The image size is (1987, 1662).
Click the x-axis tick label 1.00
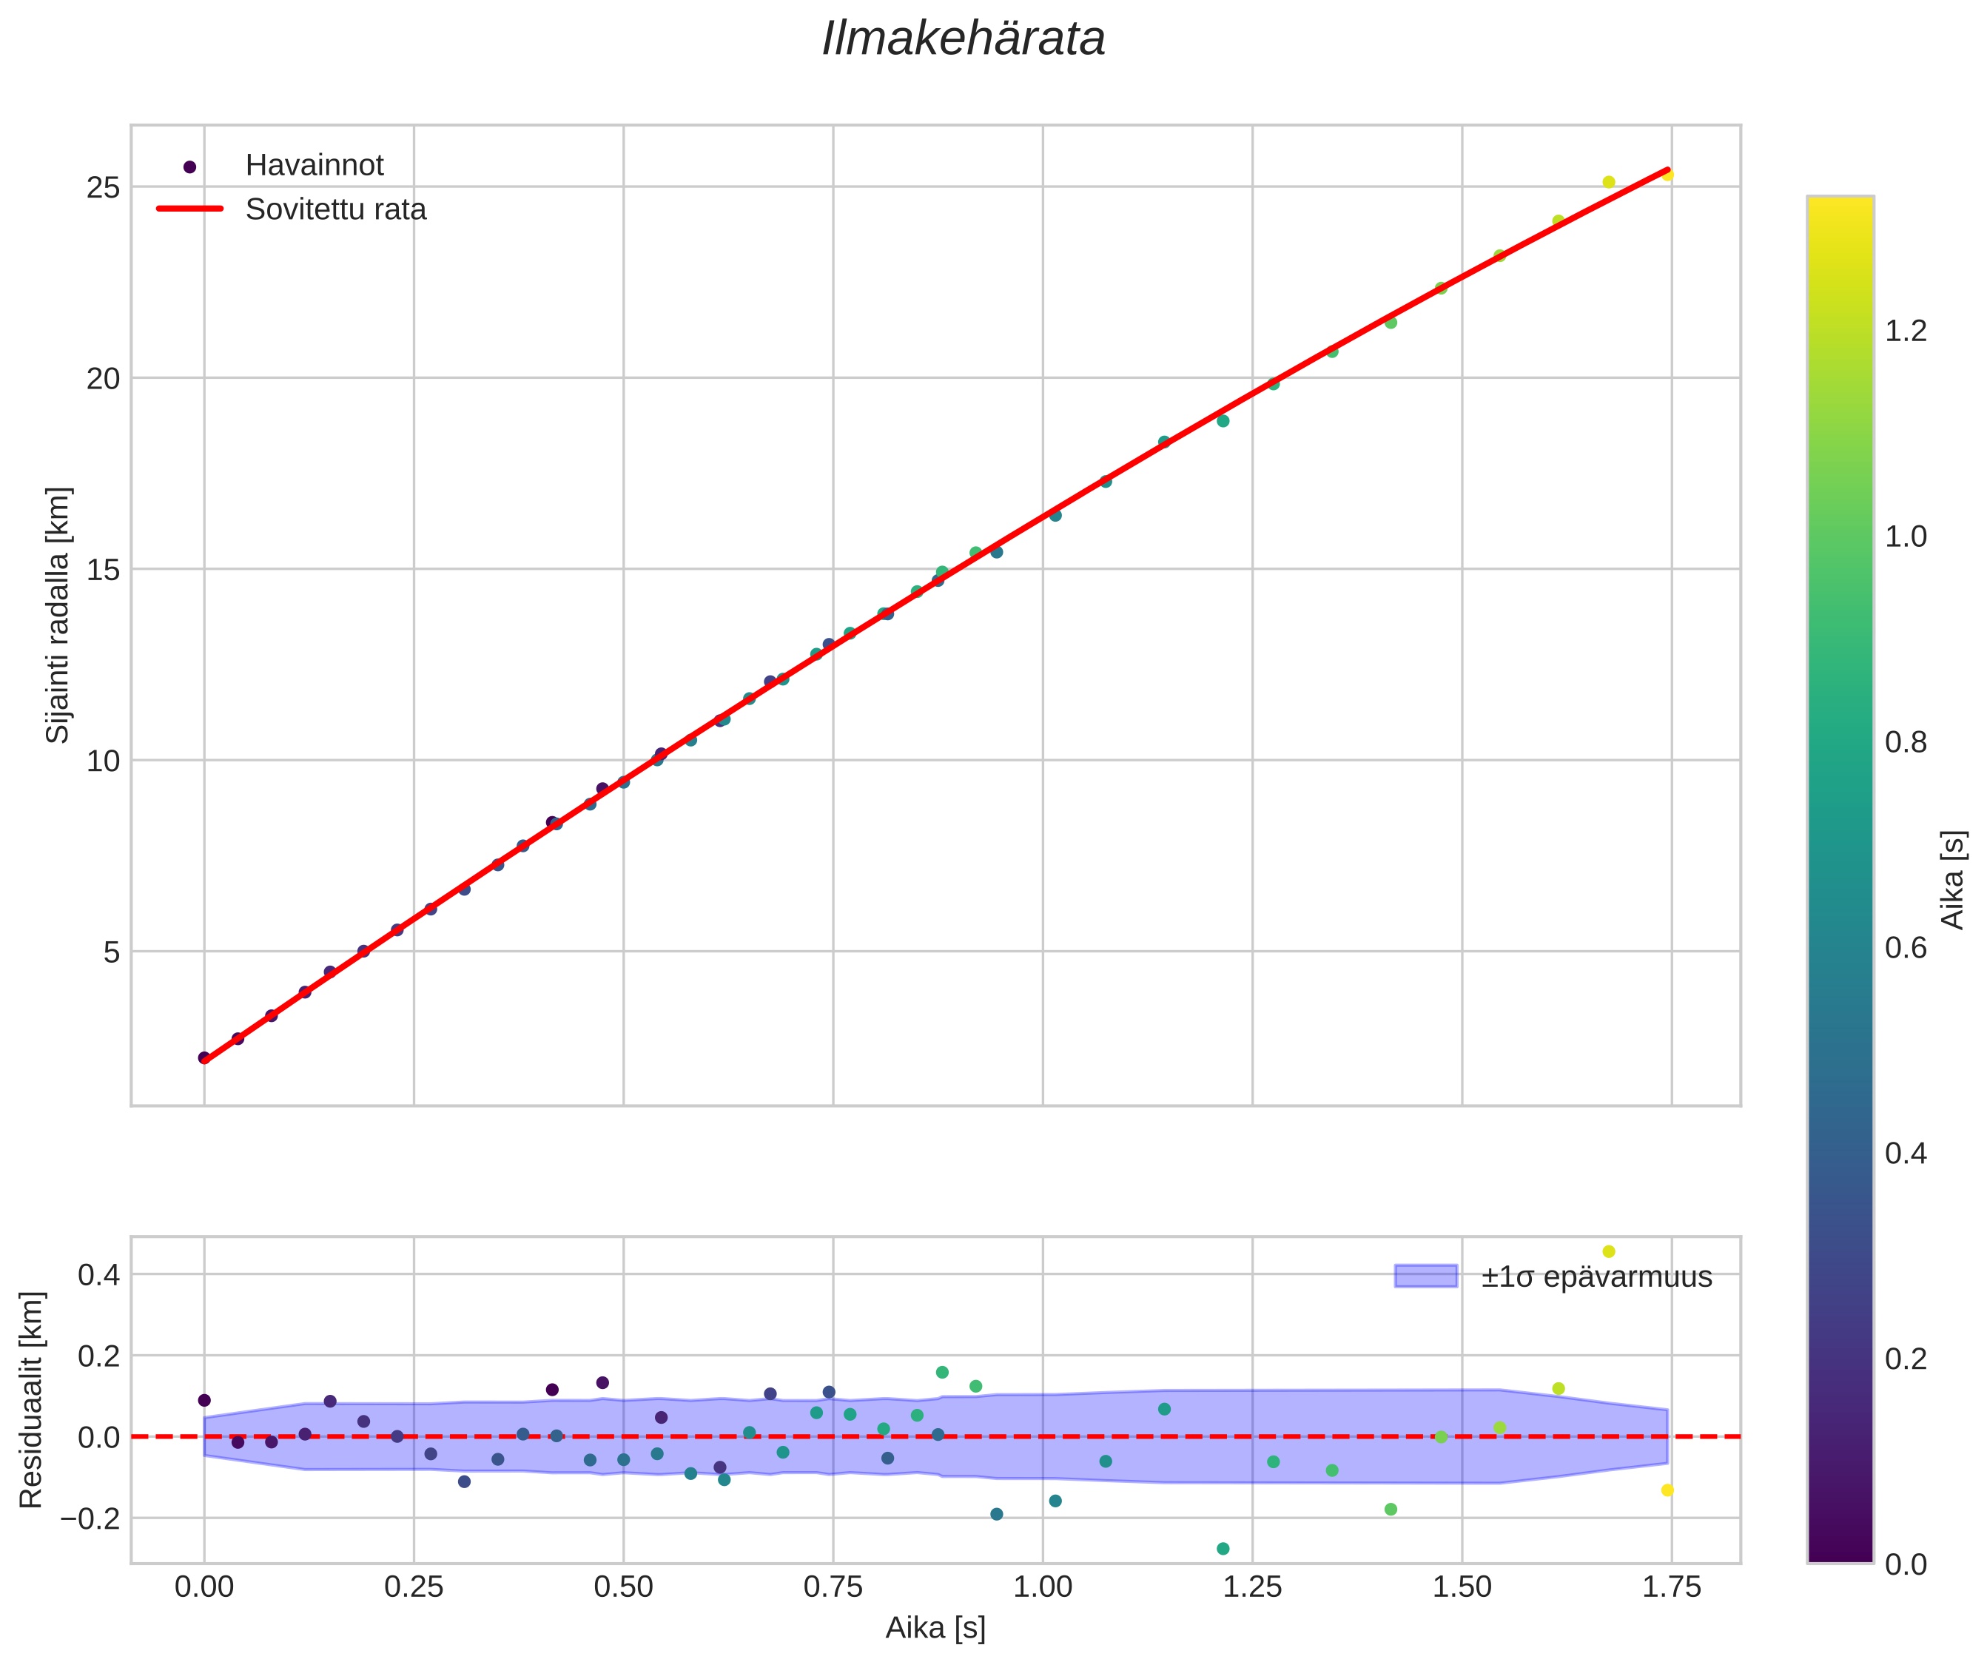(1043, 1587)
